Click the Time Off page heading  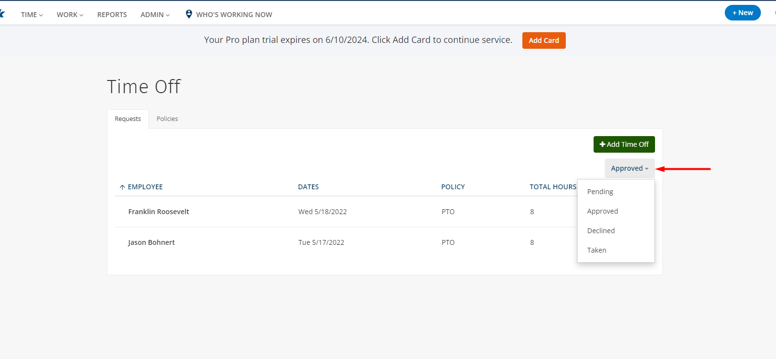click(x=144, y=87)
